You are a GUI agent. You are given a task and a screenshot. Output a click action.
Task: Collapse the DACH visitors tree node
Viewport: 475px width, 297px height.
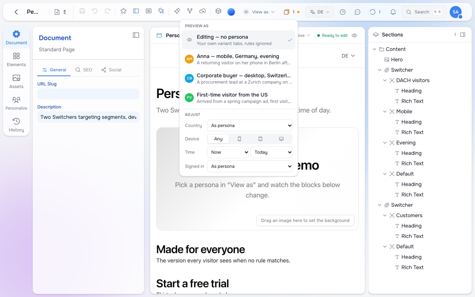385,80
